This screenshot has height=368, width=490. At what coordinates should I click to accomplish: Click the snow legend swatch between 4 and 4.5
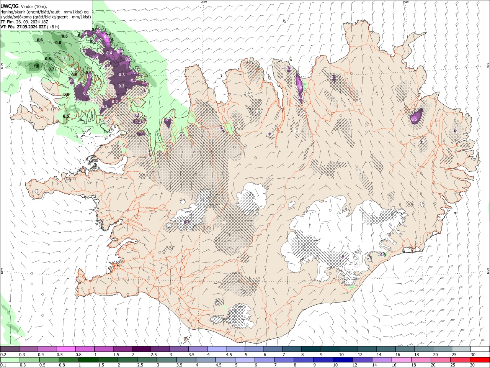coord(216,349)
